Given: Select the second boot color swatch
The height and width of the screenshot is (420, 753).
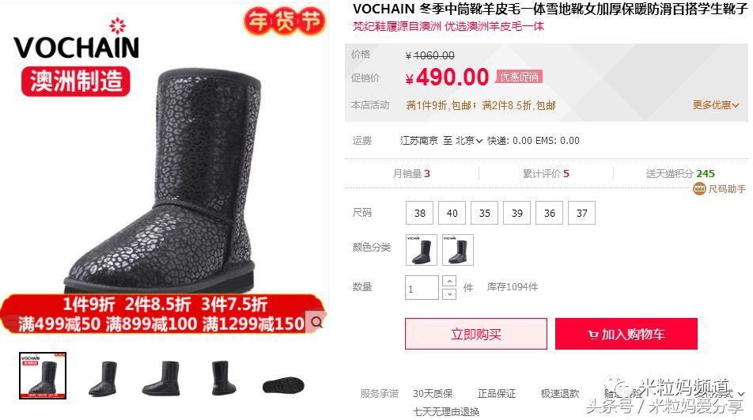Looking at the screenshot, I should [458, 250].
